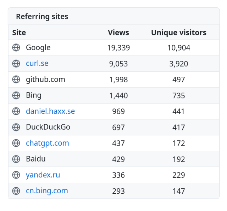
Task: Click the globe icon beside chatgpt.com
Action: (x=16, y=143)
